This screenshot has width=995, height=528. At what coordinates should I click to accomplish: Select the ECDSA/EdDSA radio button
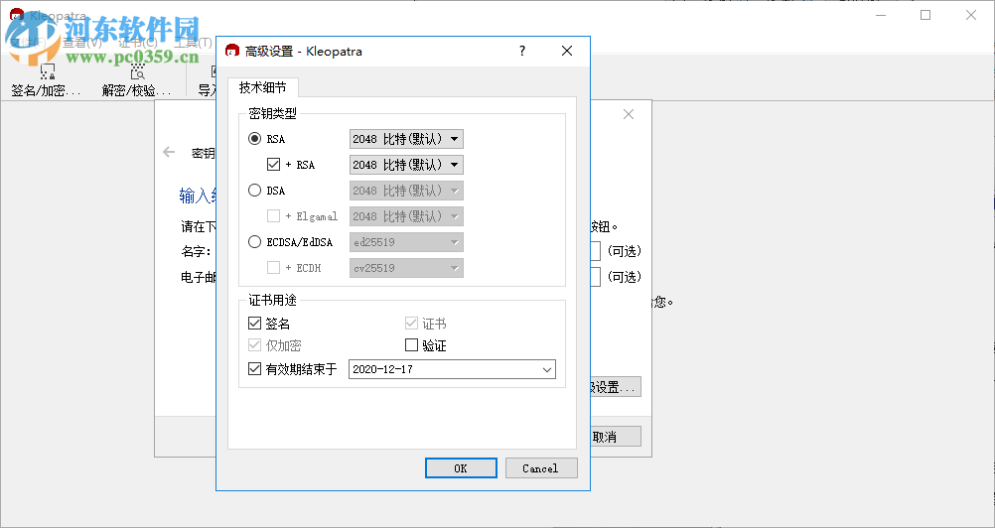coord(254,242)
